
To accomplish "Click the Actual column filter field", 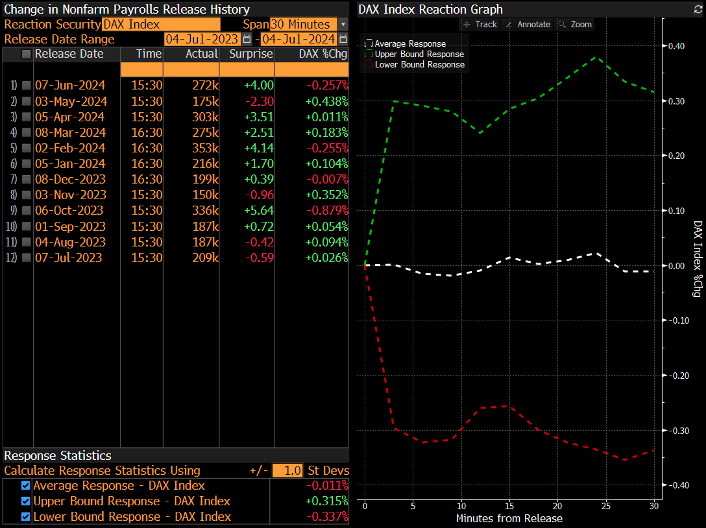I will 191,69.
